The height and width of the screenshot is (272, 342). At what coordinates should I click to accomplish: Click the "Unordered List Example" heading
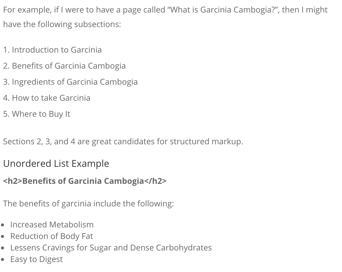click(56, 164)
